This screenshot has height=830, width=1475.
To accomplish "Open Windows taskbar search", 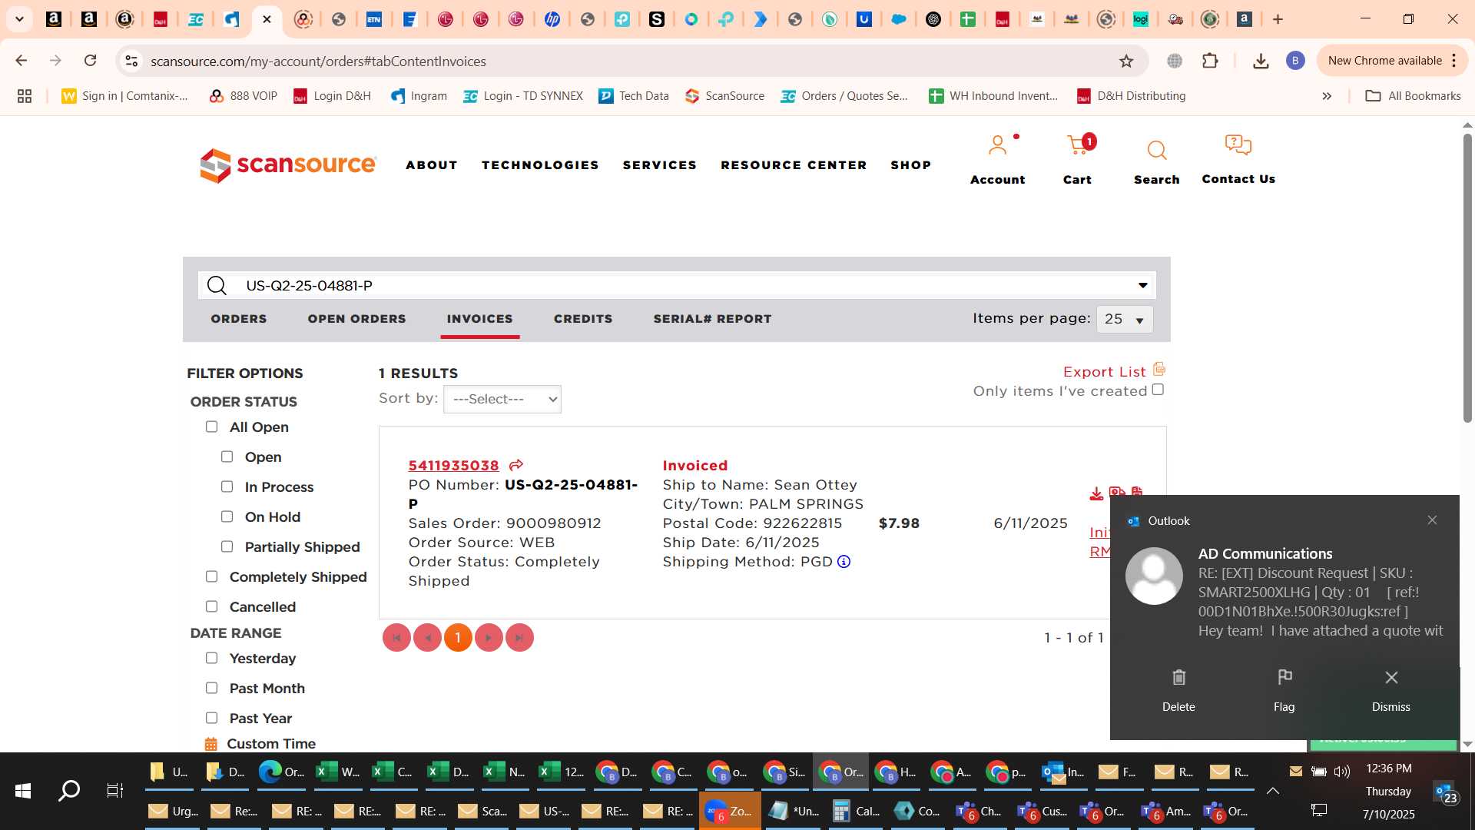I will tap(69, 790).
